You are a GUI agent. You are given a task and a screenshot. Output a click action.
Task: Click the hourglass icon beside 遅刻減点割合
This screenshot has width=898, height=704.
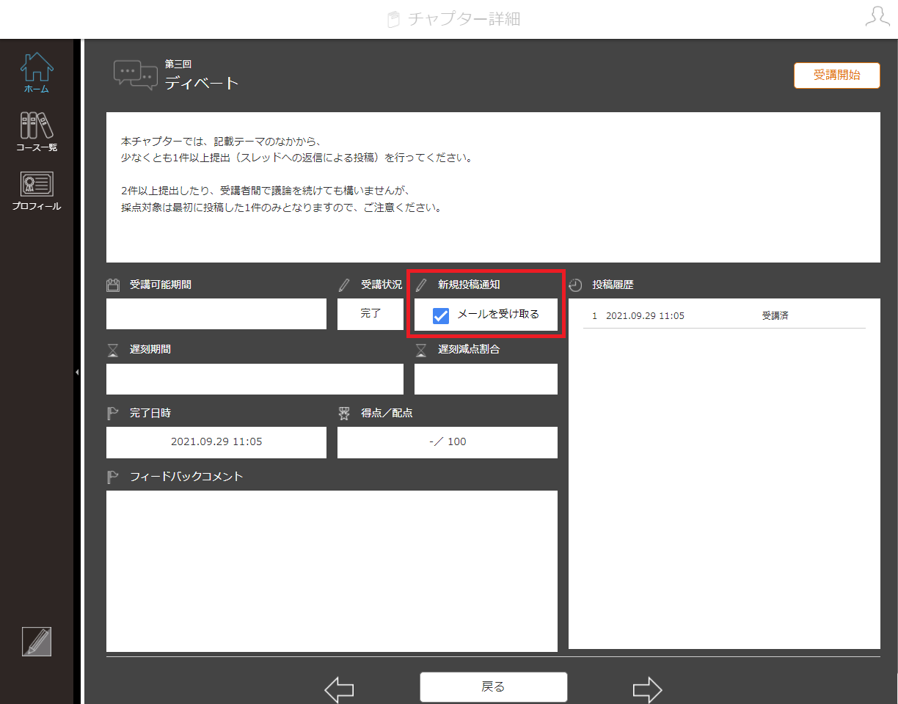pos(420,350)
